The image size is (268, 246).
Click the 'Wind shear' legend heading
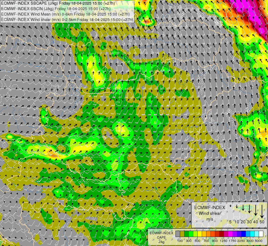pos(210,213)
